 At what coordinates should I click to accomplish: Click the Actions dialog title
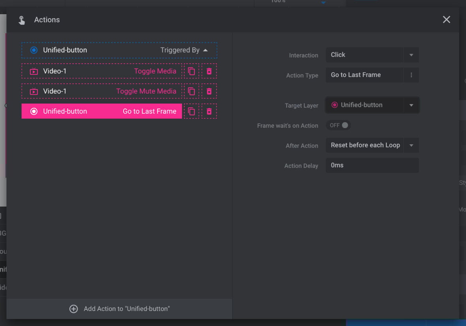pyautogui.click(x=47, y=20)
